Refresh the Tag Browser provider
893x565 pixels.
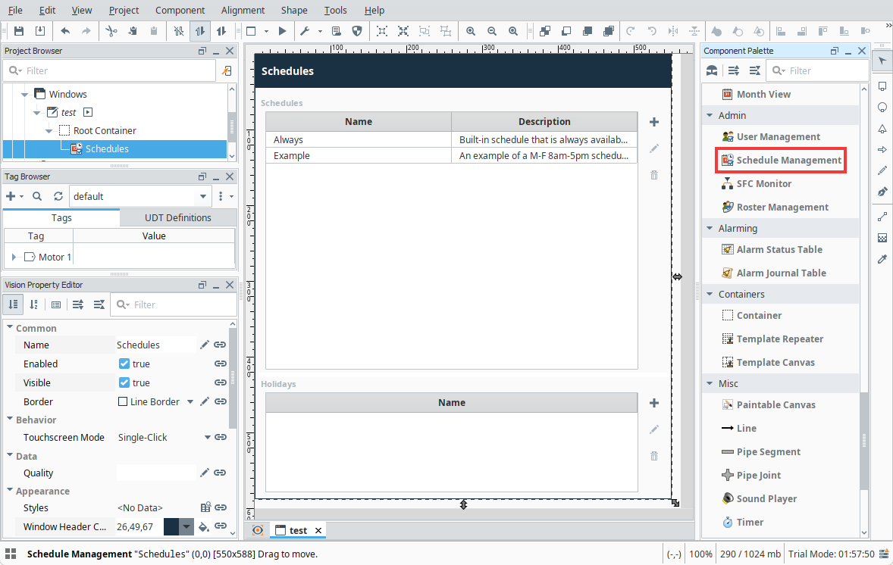[58, 196]
